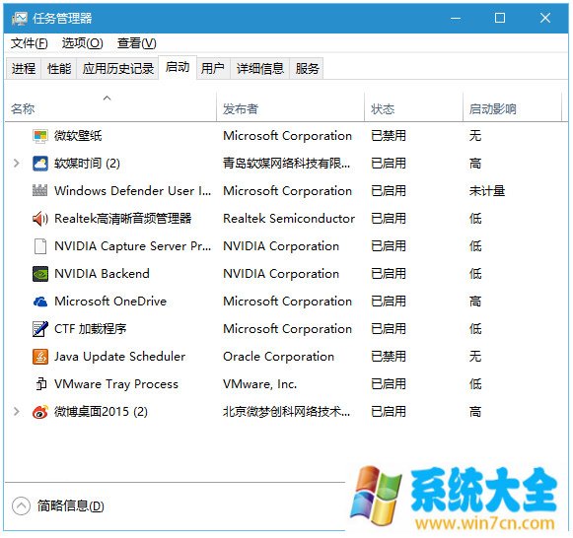Select the Windows Defender castle icon

40,191
